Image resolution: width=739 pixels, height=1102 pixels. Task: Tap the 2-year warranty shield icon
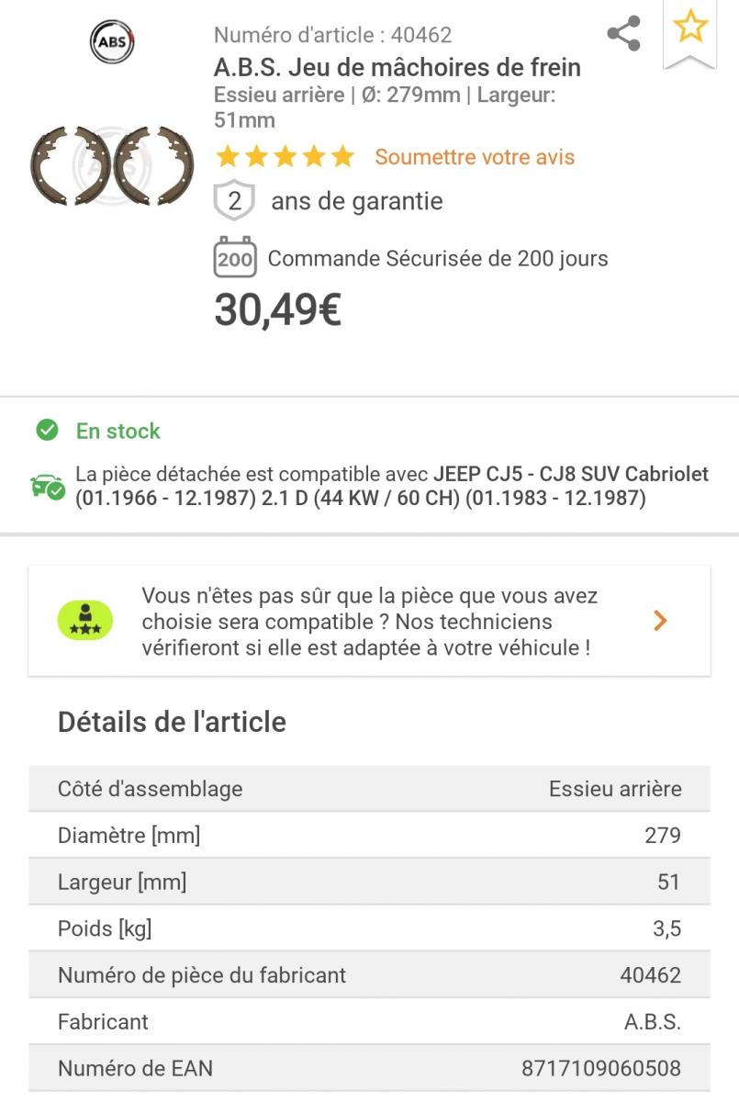click(x=234, y=201)
